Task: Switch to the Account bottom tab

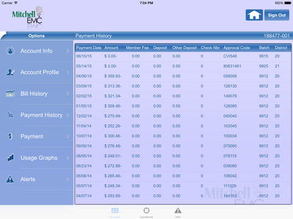Action: click(x=115, y=213)
